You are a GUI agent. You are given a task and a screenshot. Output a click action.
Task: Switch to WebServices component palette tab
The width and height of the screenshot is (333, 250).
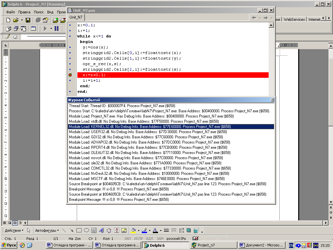point(294,19)
